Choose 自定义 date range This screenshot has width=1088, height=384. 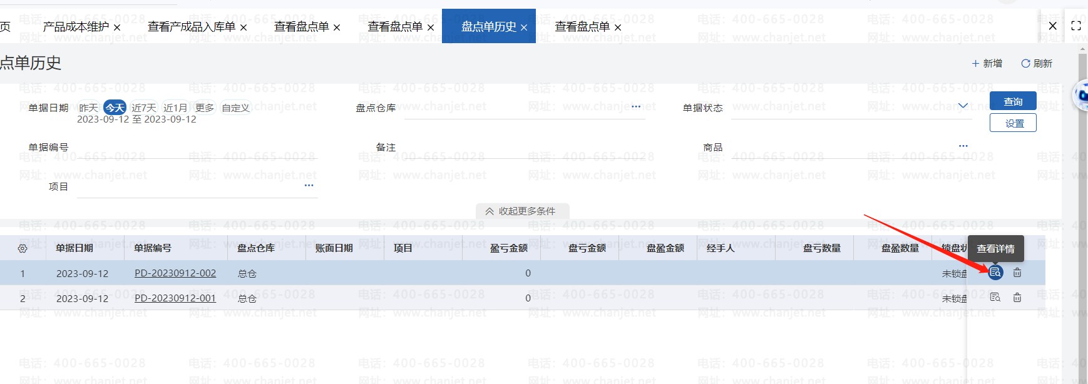(x=236, y=108)
